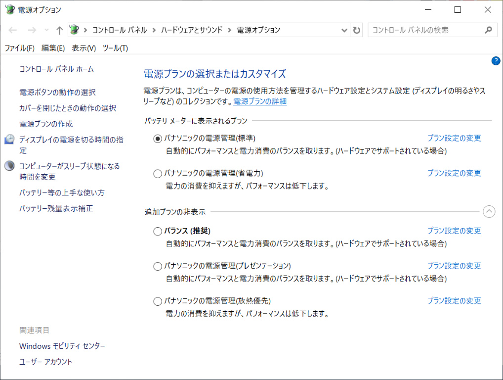503x380 pixels.
Task: Select the バランス (推奨) power plan
Action: [158, 231]
